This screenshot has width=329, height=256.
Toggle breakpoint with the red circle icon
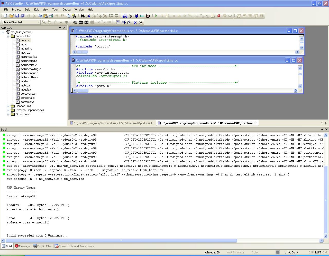point(219,16)
